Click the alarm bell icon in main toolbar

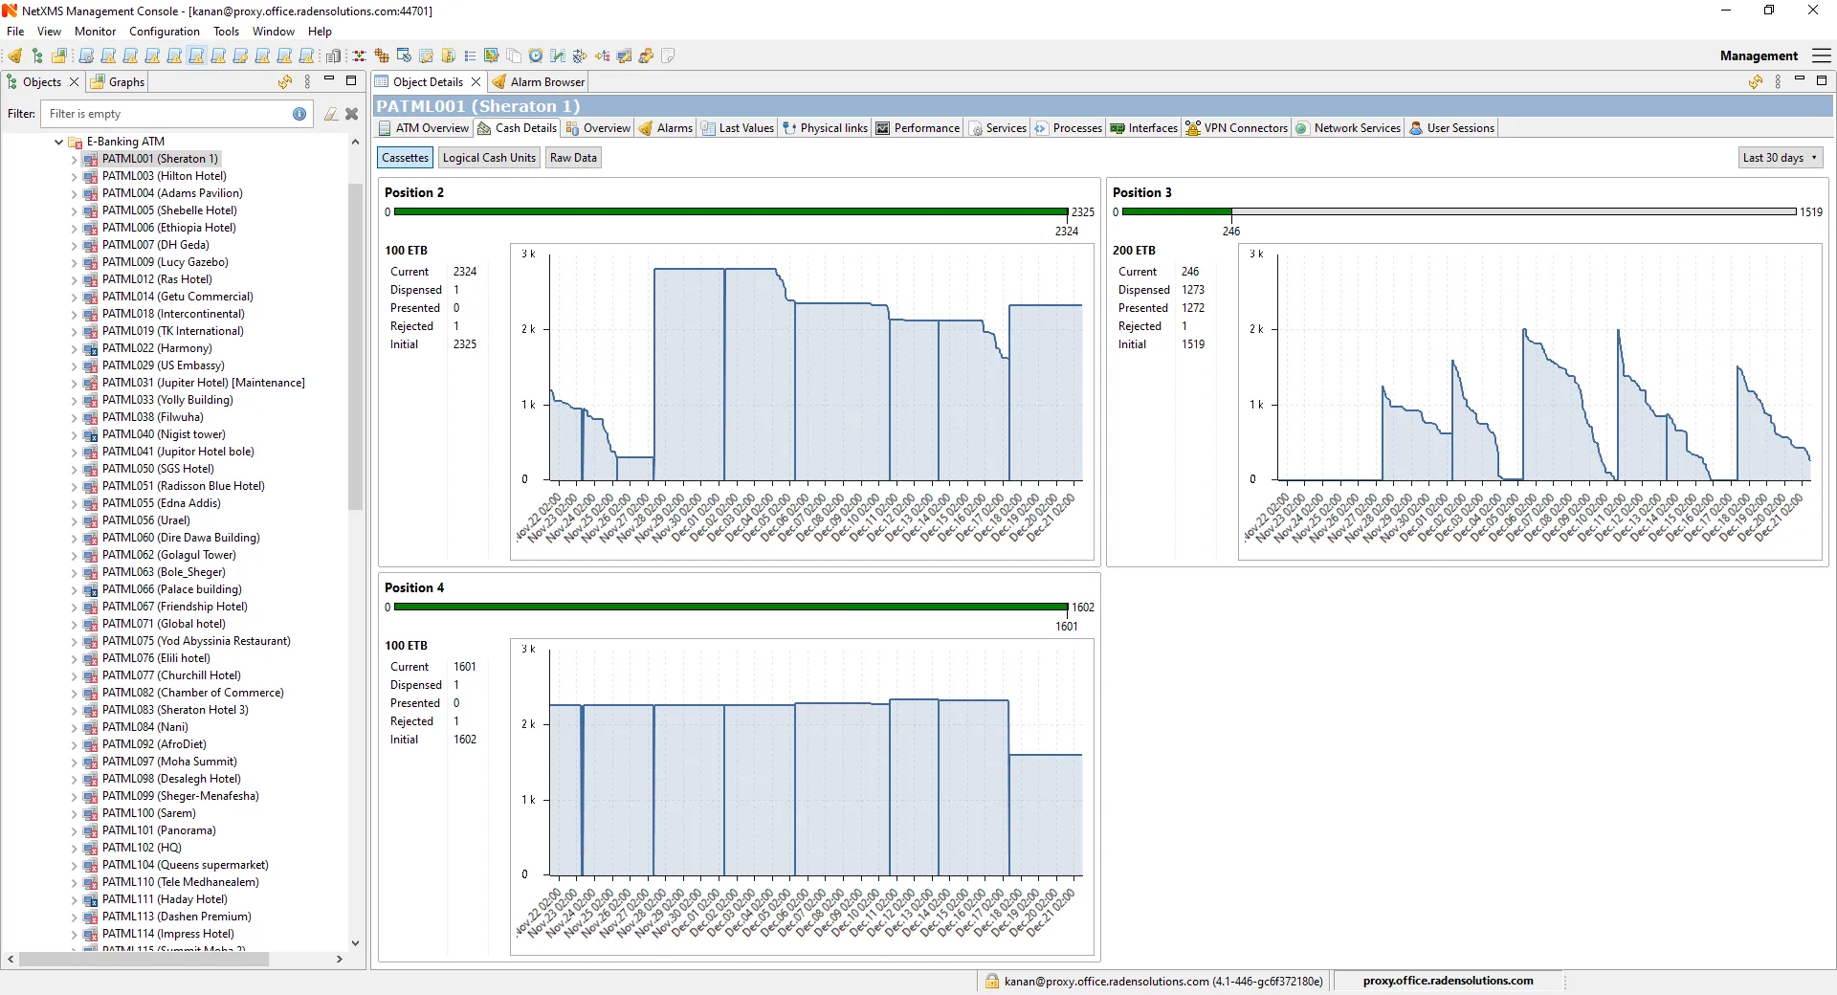pos(15,56)
